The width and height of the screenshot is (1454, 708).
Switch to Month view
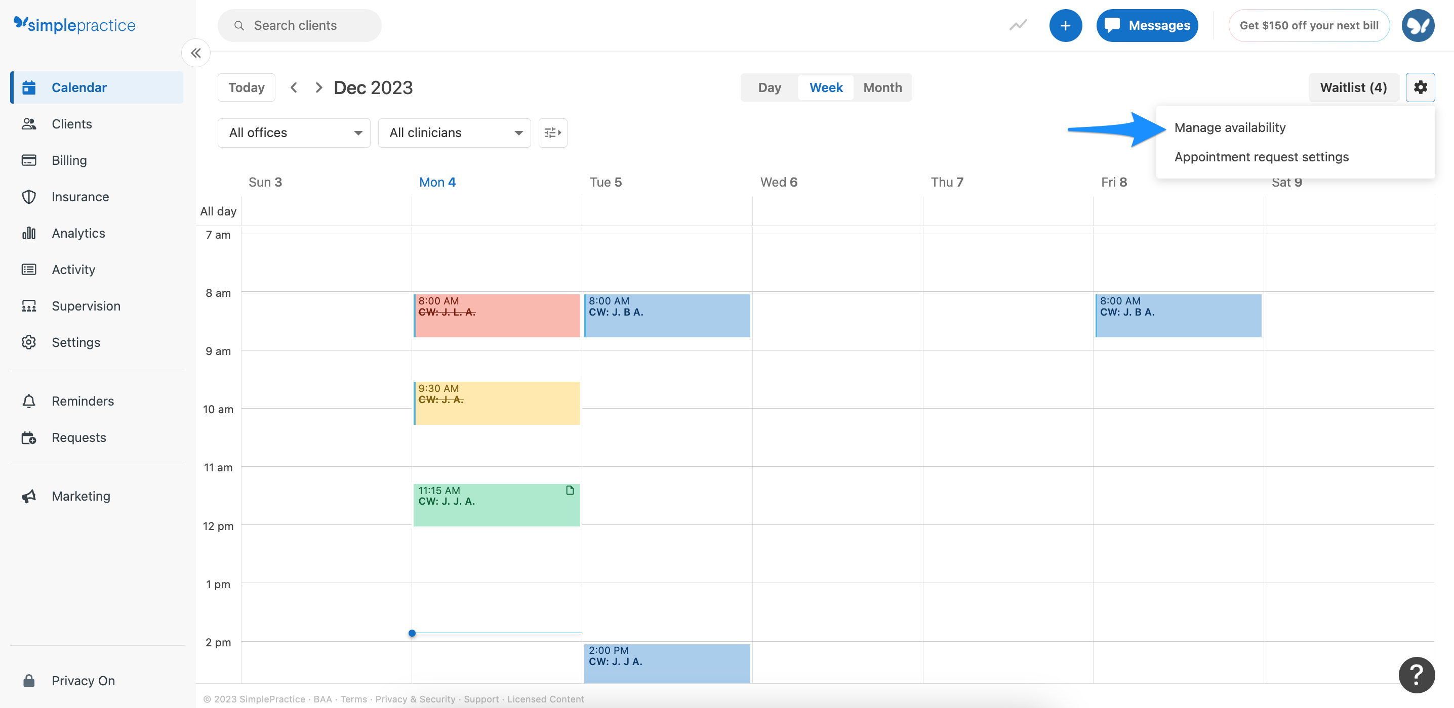[x=881, y=87]
